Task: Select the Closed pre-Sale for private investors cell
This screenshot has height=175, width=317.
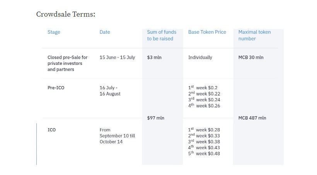Action: coord(68,63)
